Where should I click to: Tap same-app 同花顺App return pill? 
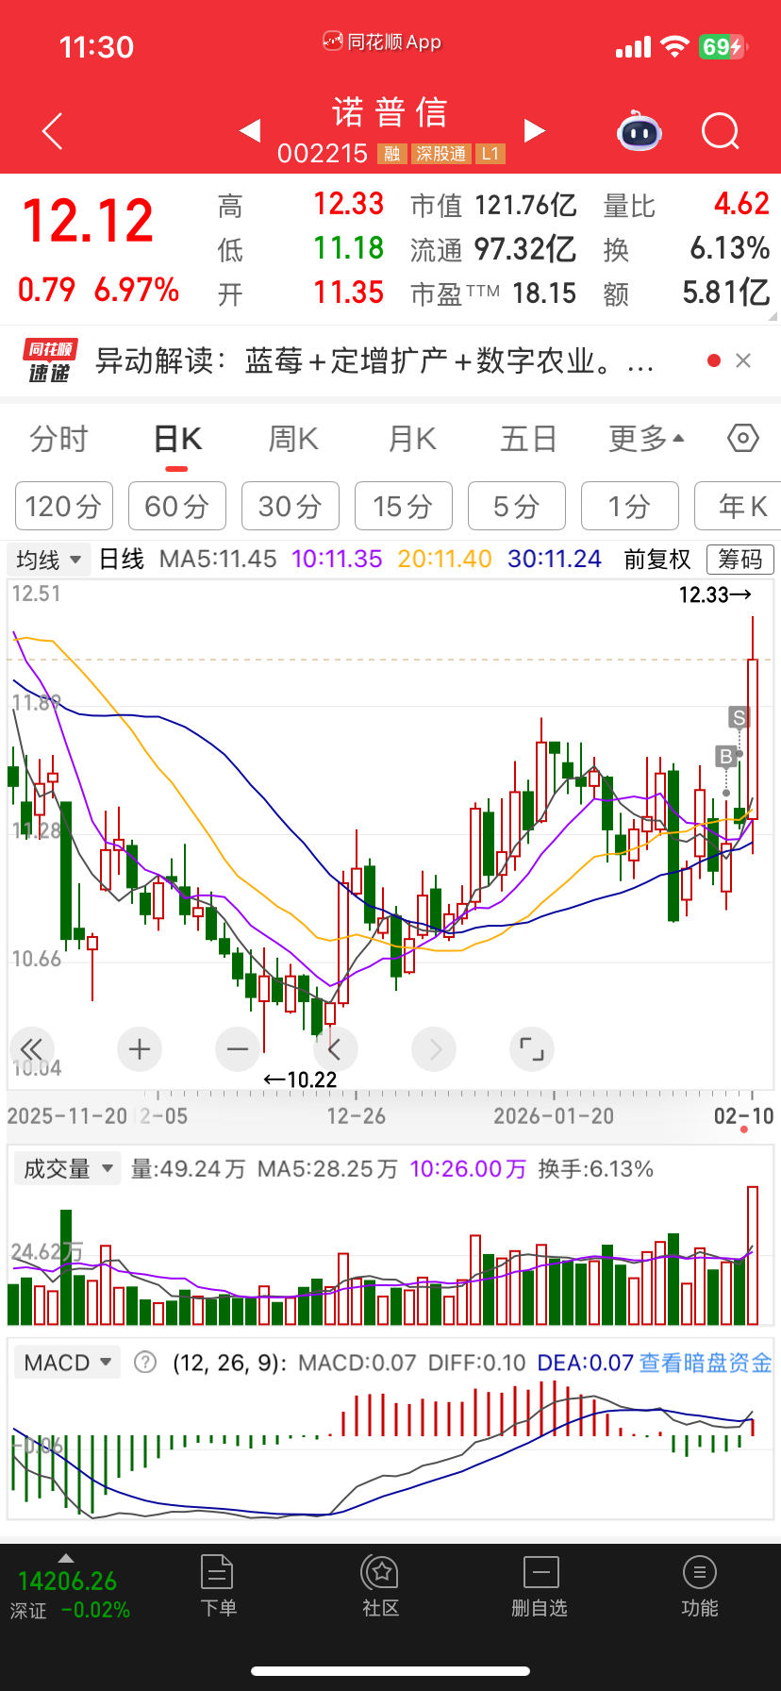(382, 42)
